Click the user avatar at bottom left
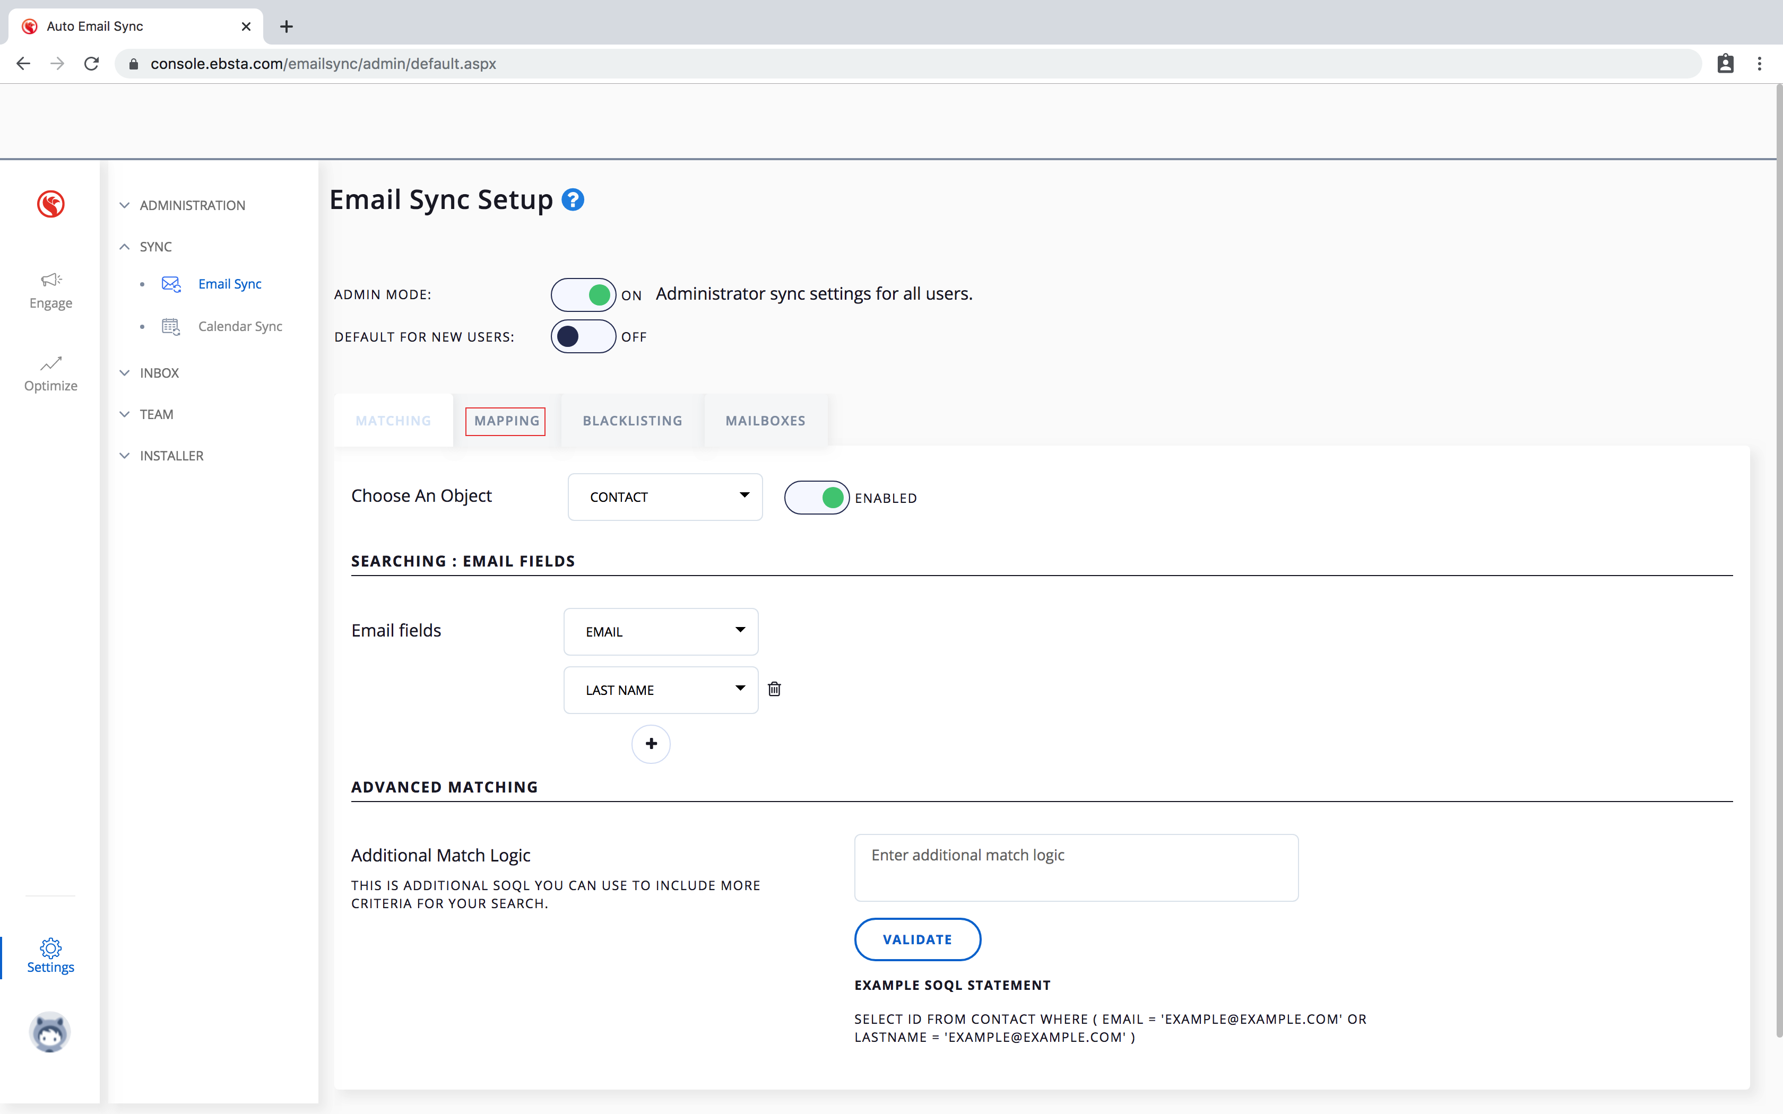 coord(50,1031)
